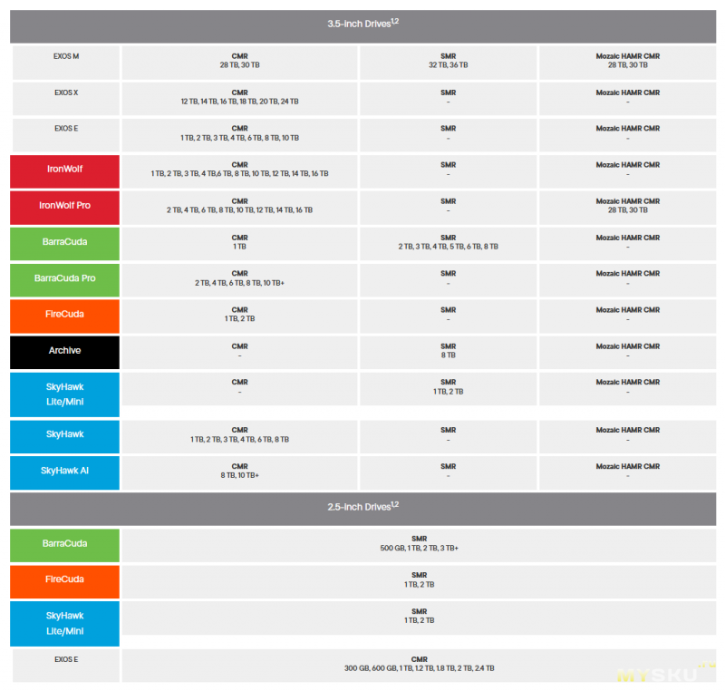Image resolution: width=725 pixels, height=691 pixels.
Task: Click the red IronWolf label
Action: [64, 170]
